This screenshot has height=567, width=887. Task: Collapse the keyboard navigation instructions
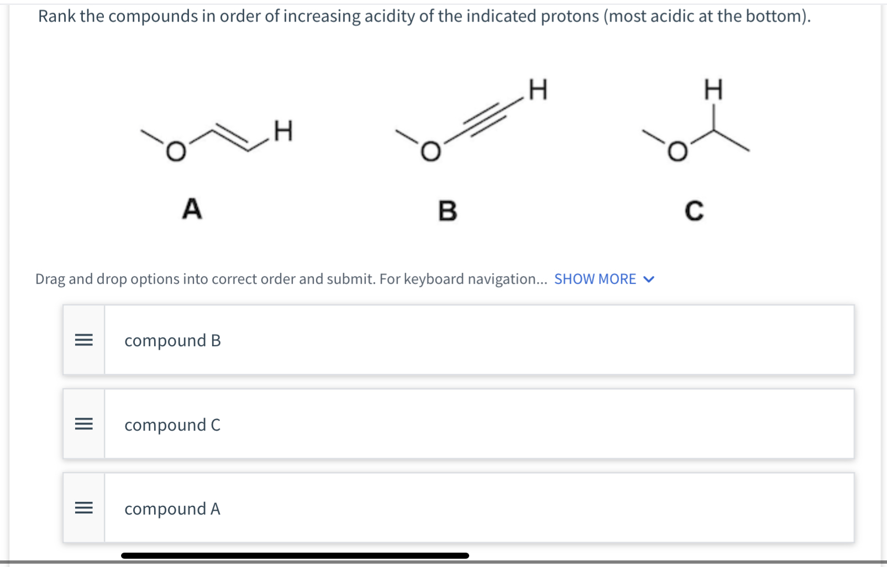[649, 279]
